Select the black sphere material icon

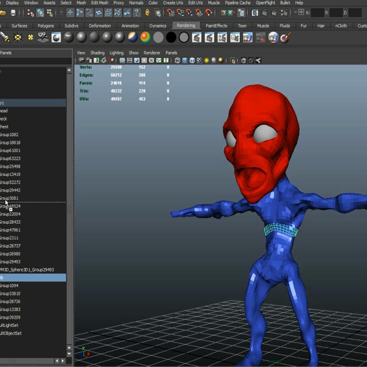(x=171, y=38)
